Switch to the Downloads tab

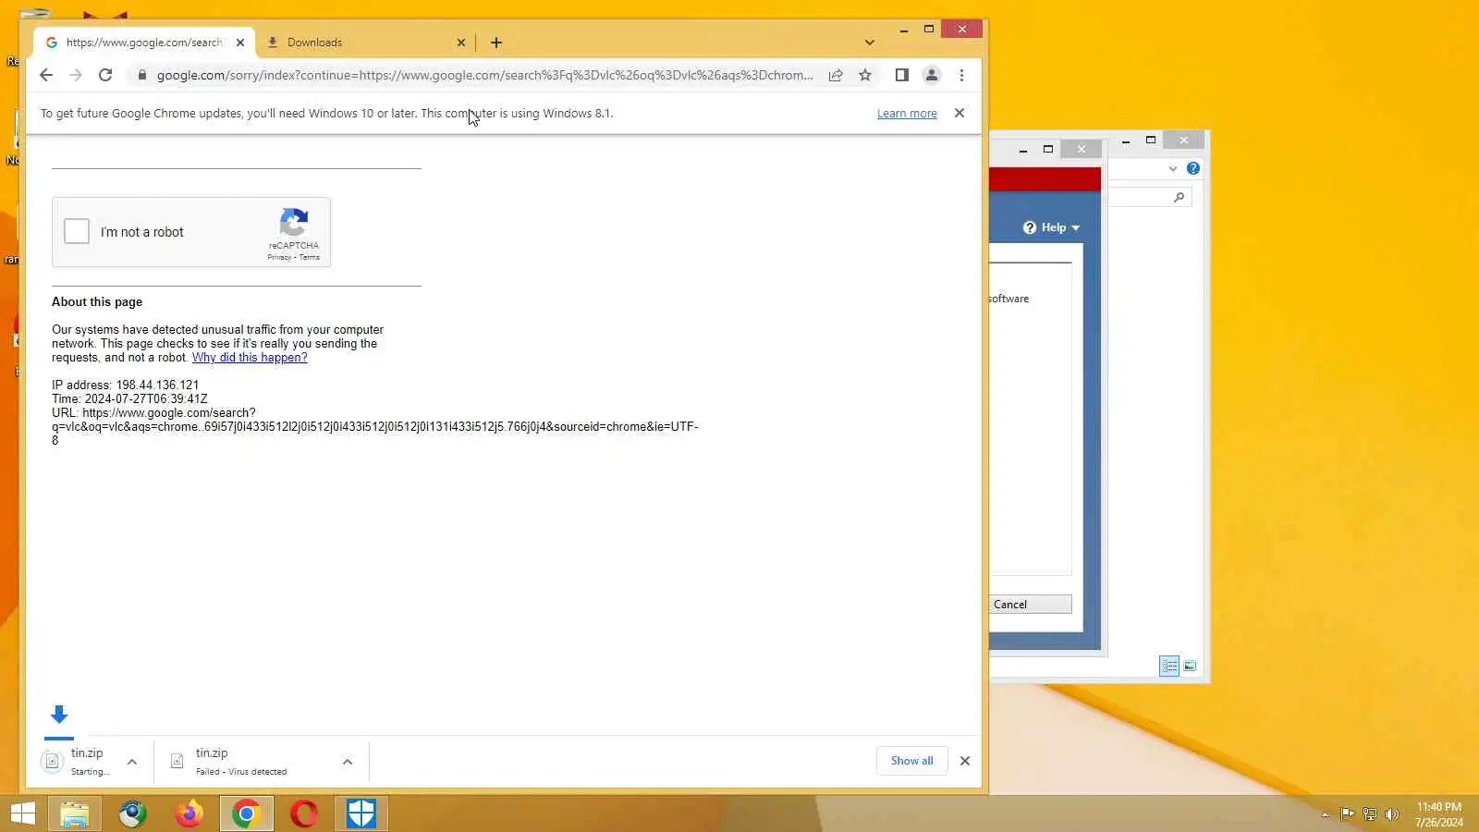pos(365,43)
